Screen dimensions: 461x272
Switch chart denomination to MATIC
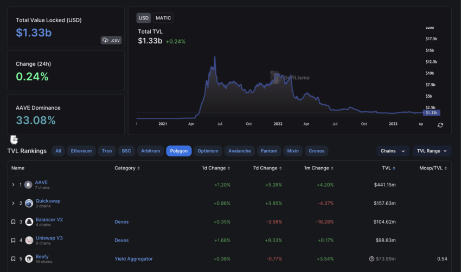click(x=163, y=18)
